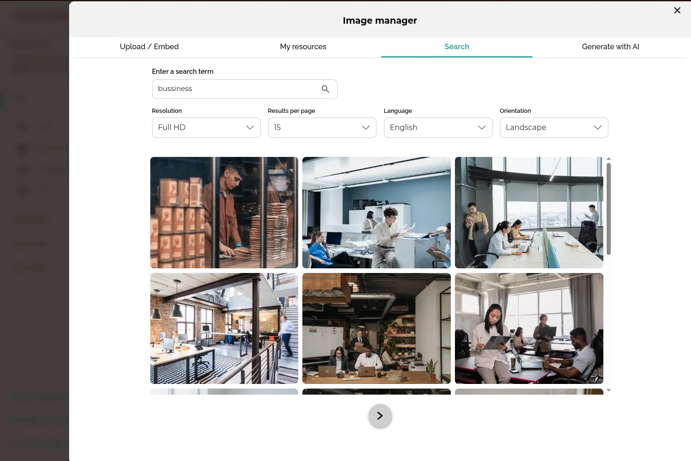Switch to the My resources tab
The image size is (691, 461).
pyautogui.click(x=303, y=46)
